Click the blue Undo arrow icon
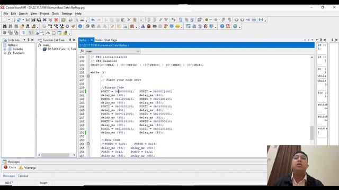 (x=93, y=20)
